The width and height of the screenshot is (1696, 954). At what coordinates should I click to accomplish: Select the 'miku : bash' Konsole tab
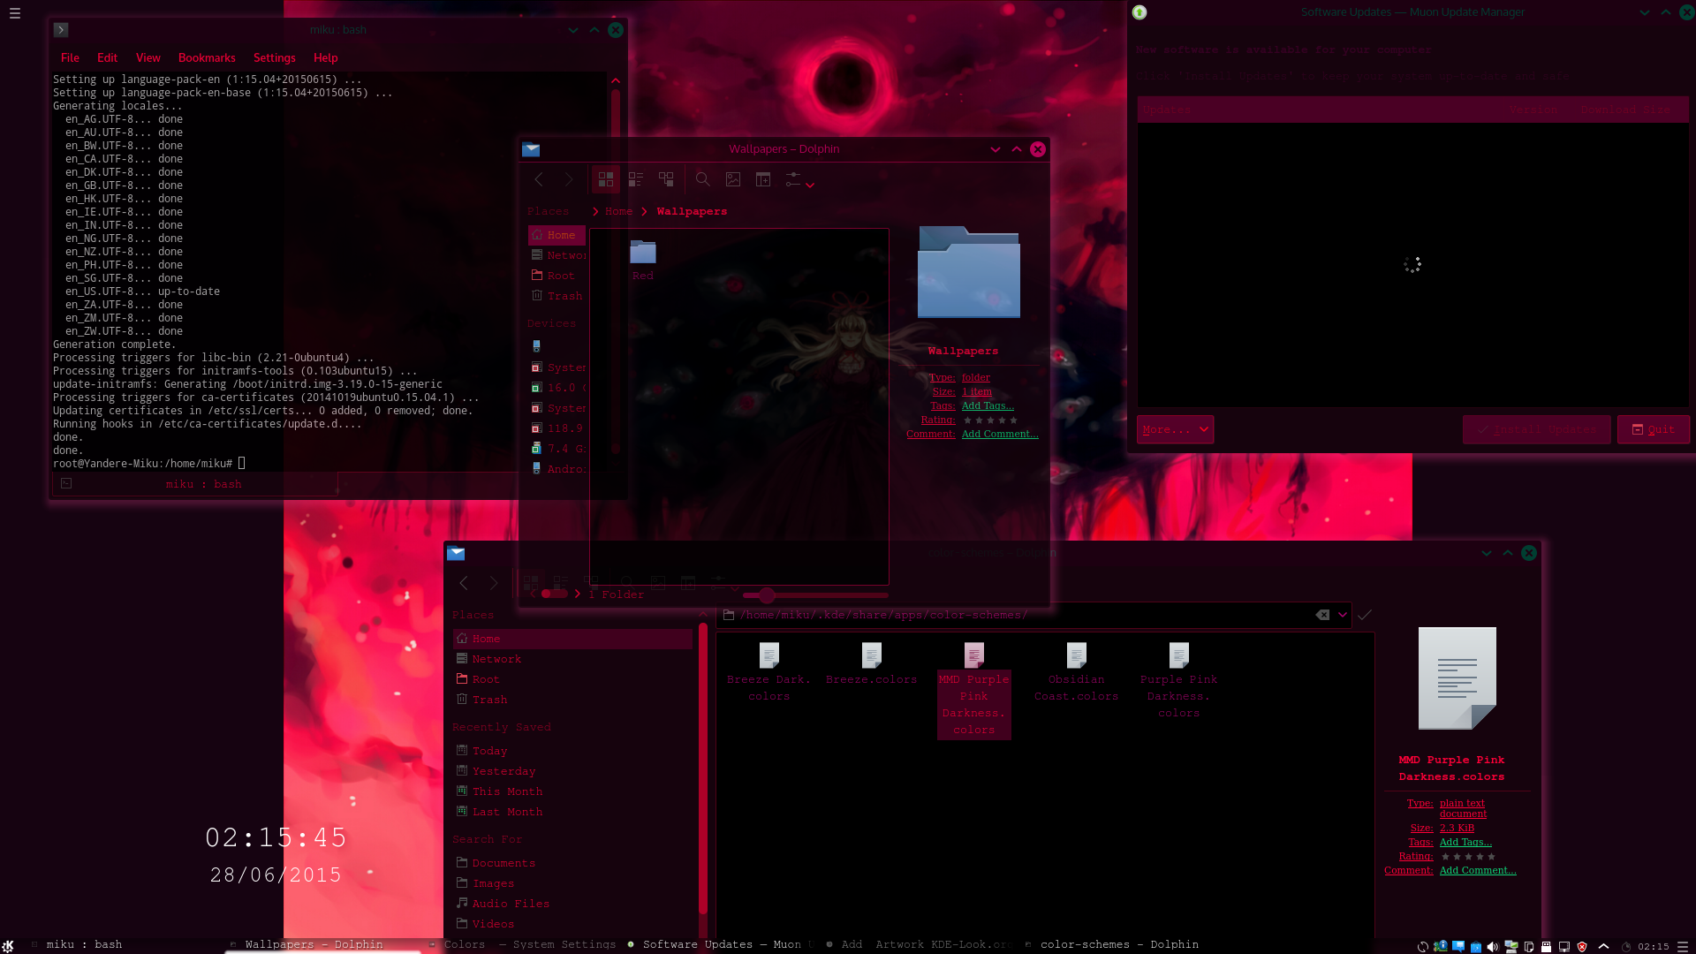[x=195, y=484]
